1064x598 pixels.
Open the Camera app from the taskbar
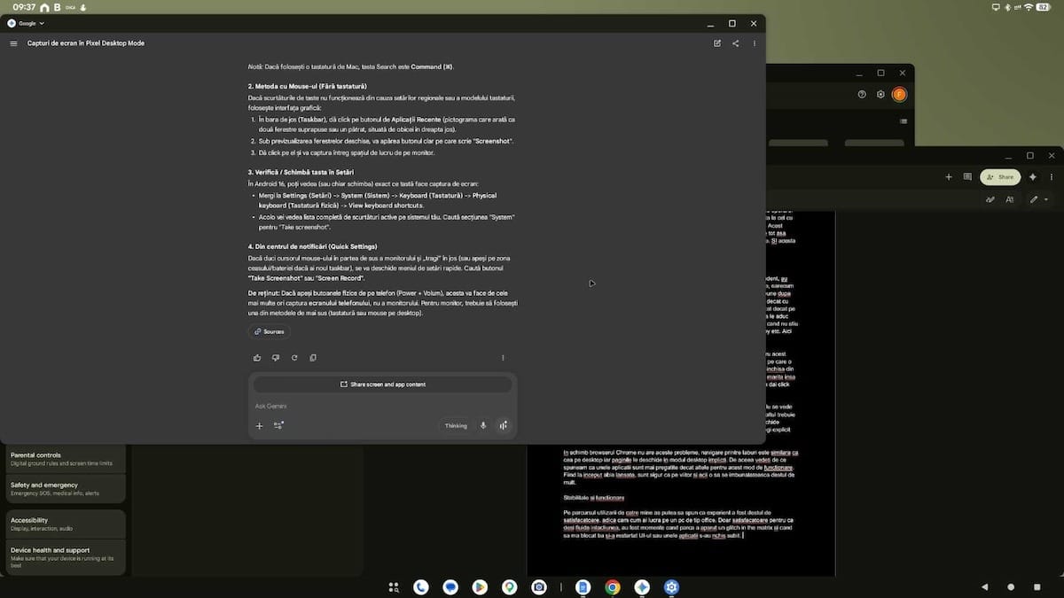(x=539, y=586)
